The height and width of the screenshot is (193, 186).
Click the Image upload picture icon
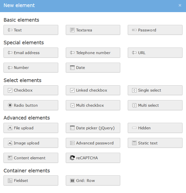(10, 143)
